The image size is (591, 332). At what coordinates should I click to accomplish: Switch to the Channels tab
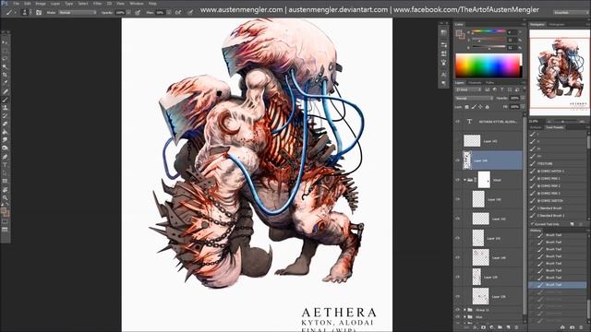point(475,82)
